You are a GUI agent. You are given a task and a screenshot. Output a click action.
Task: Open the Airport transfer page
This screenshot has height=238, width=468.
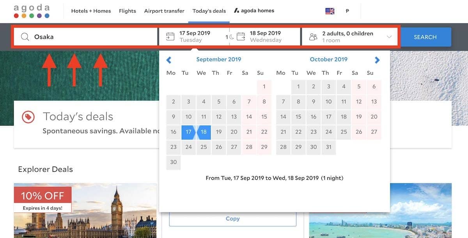(x=164, y=11)
